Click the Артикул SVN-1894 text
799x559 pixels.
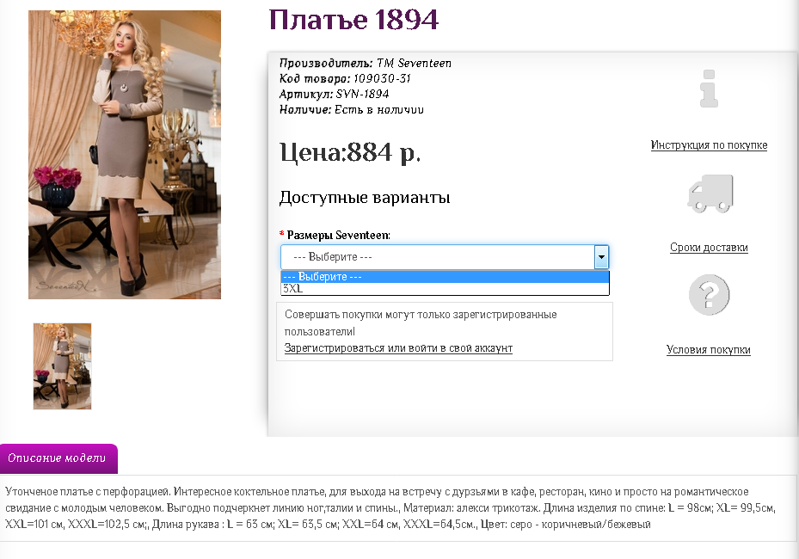334,95
